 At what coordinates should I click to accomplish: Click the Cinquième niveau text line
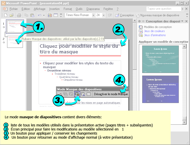coord(73,80)
